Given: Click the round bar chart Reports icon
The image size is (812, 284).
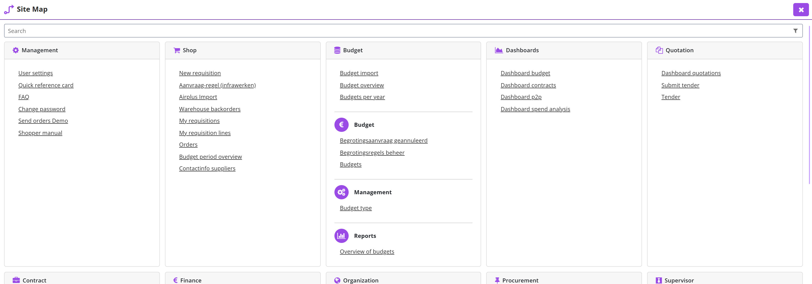Looking at the screenshot, I should coord(341,236).
